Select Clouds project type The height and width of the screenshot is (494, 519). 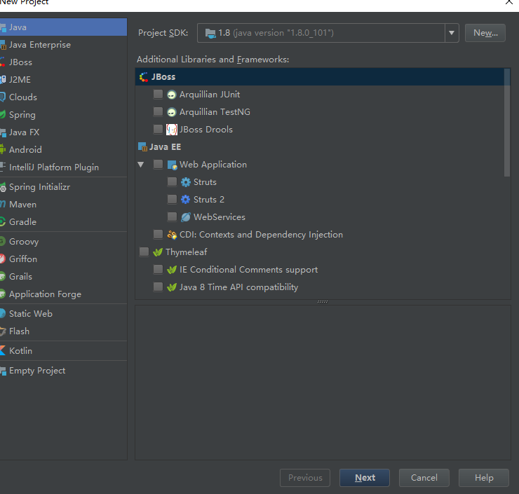pos(63,97)
